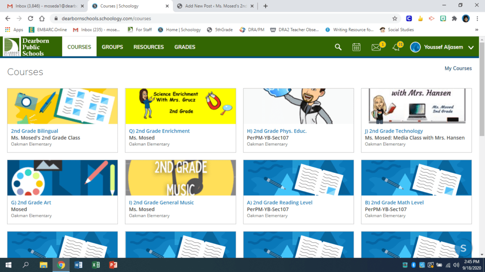Switch to the Add New Post tab
The height and width of the screenshot is (272, 485).
pyautogui.click(x=216, y=6)
